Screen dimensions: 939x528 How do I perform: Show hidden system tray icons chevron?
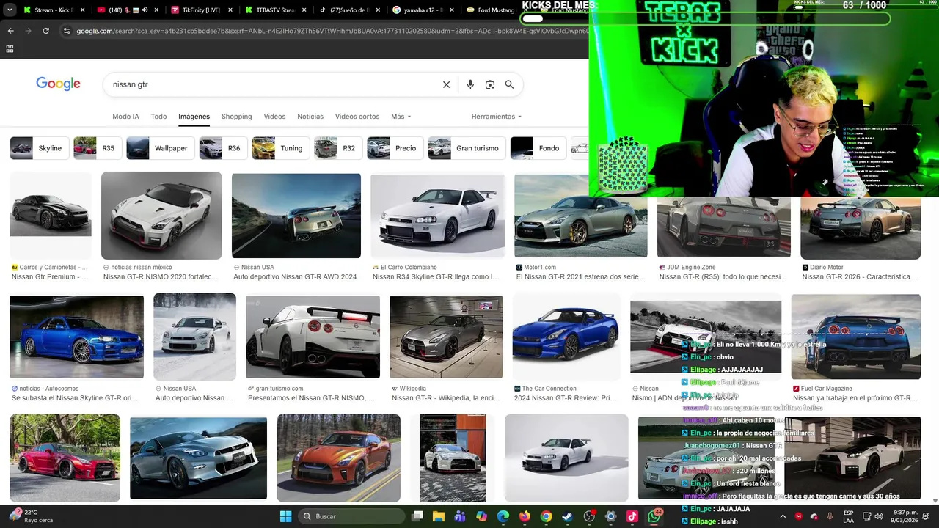point(783,516)
